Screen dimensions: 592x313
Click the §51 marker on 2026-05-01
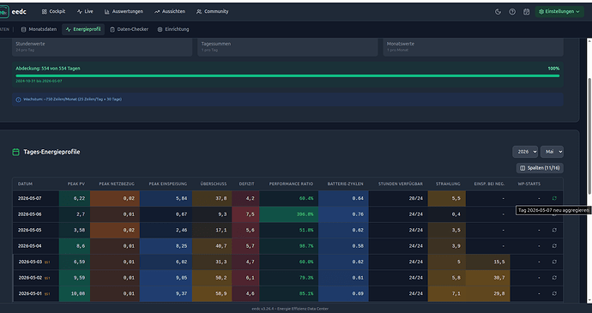pos(47,294)
